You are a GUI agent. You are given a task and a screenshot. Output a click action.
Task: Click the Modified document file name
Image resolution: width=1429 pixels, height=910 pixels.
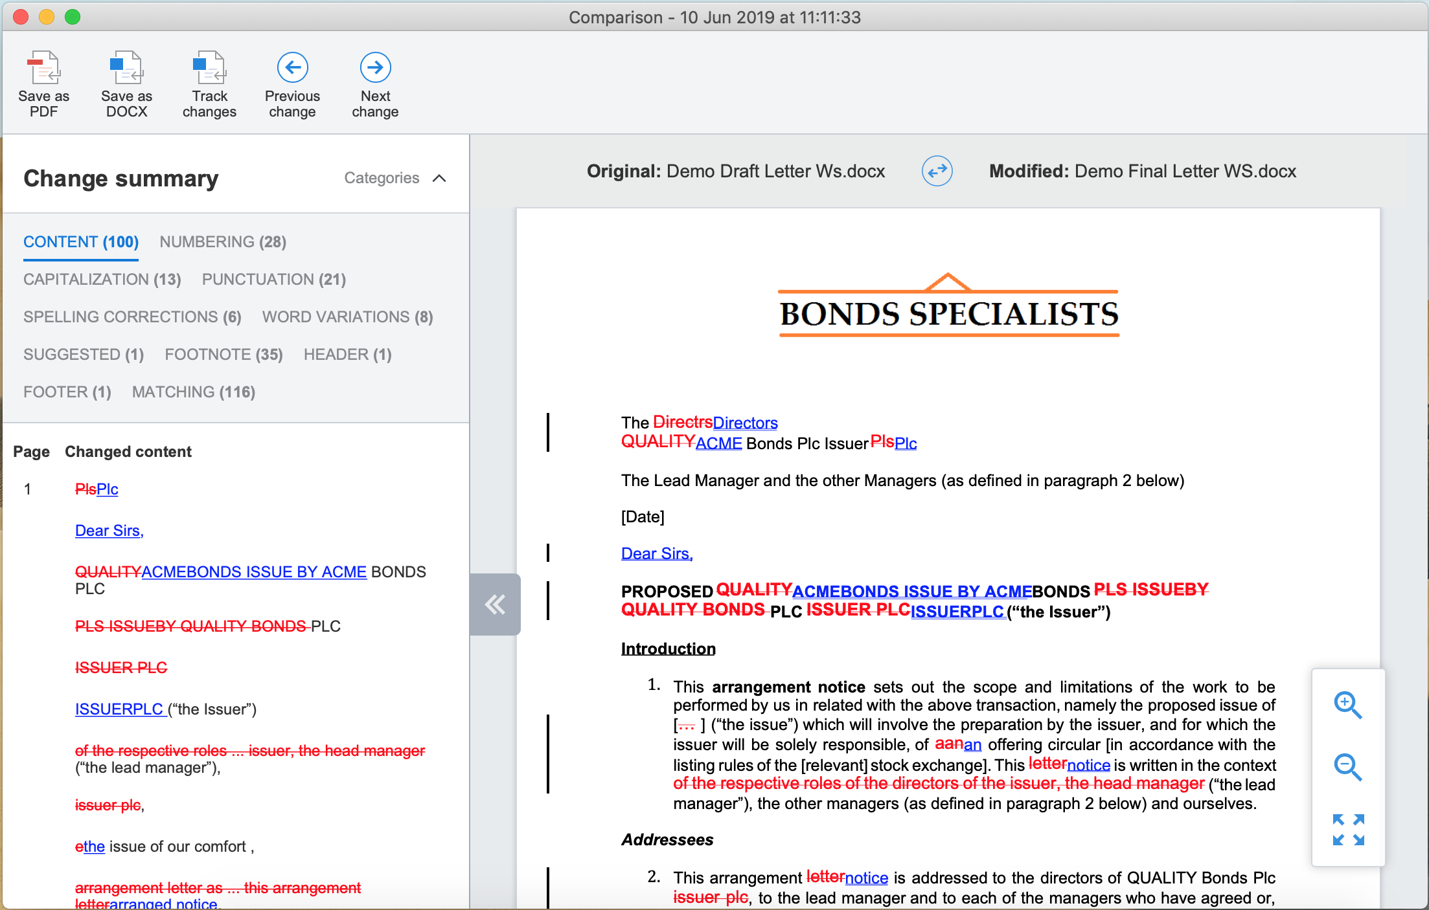[1185, 172]
